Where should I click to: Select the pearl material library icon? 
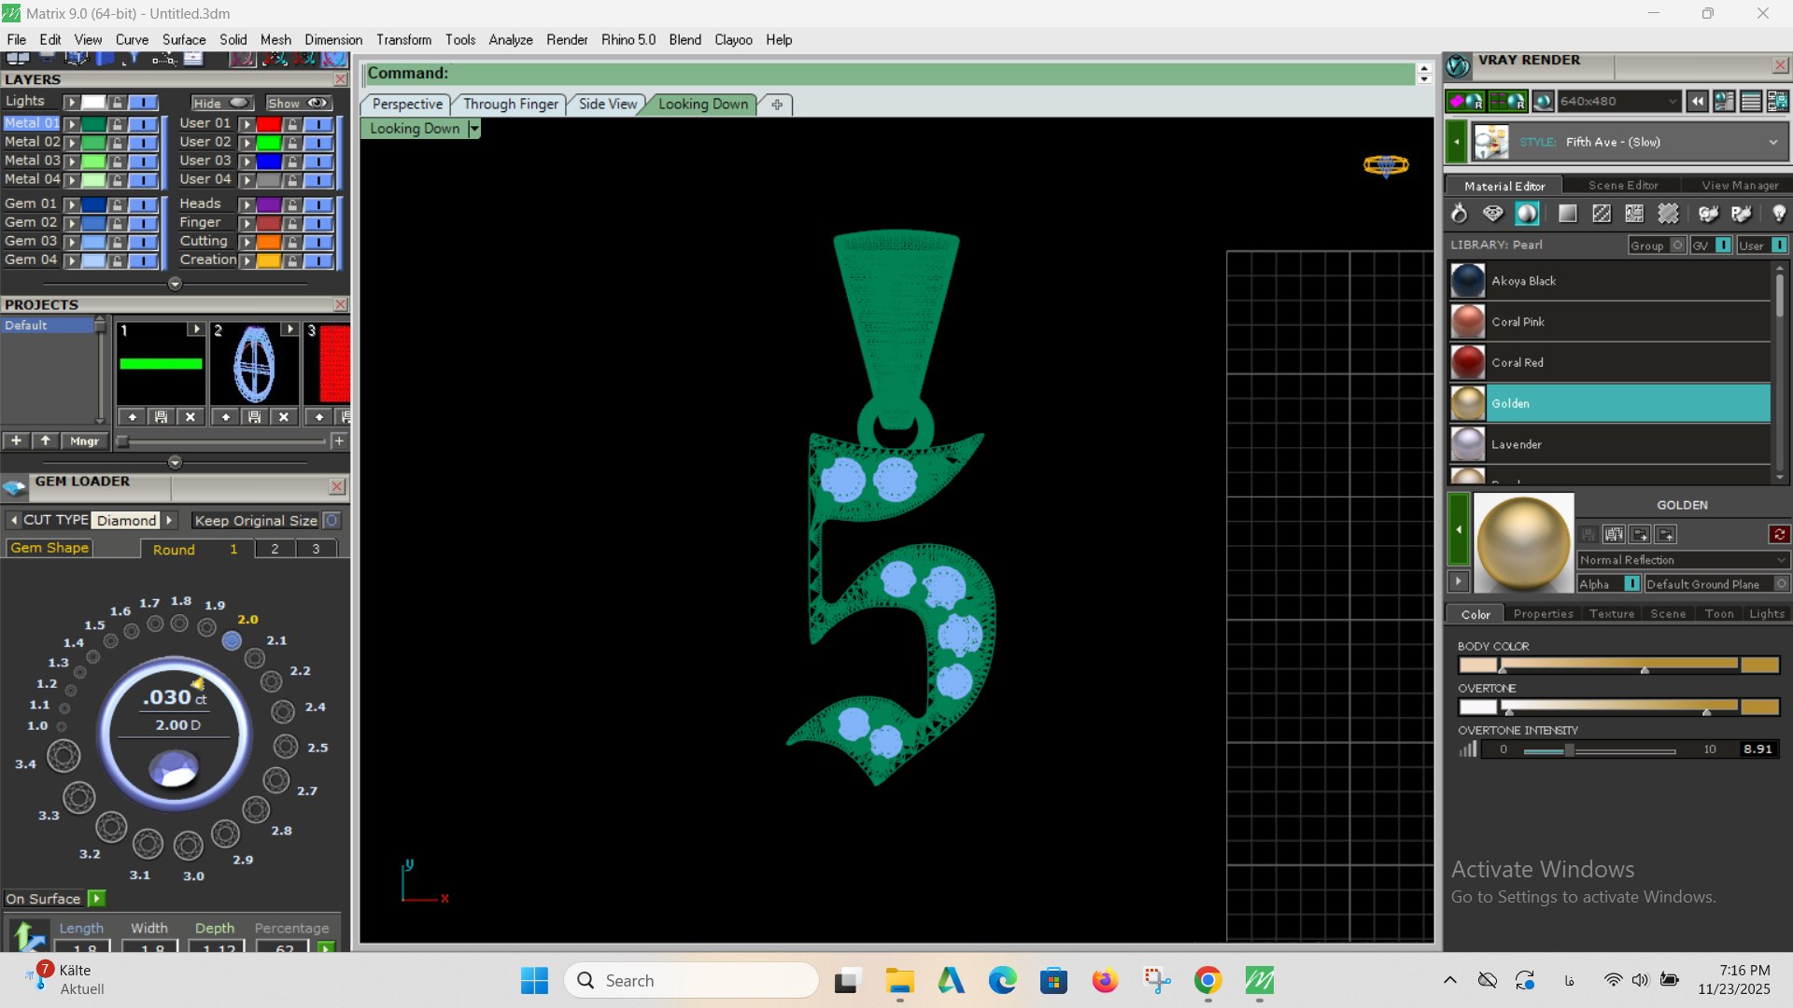pyautogui.click(x=1527, y=214)
